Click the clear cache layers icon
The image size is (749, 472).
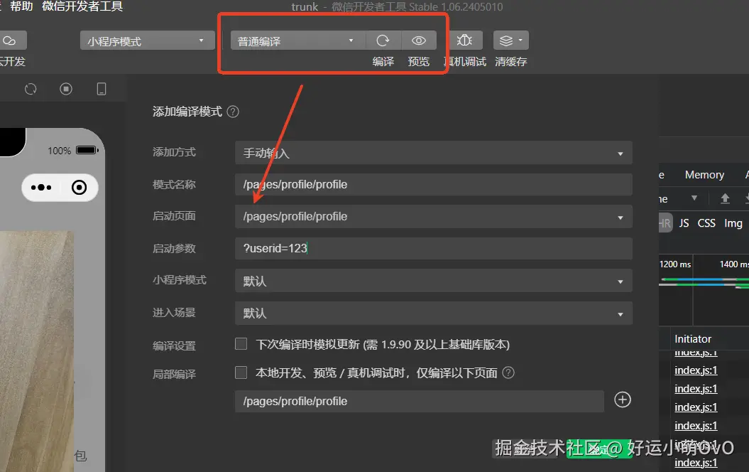(506, 41)
